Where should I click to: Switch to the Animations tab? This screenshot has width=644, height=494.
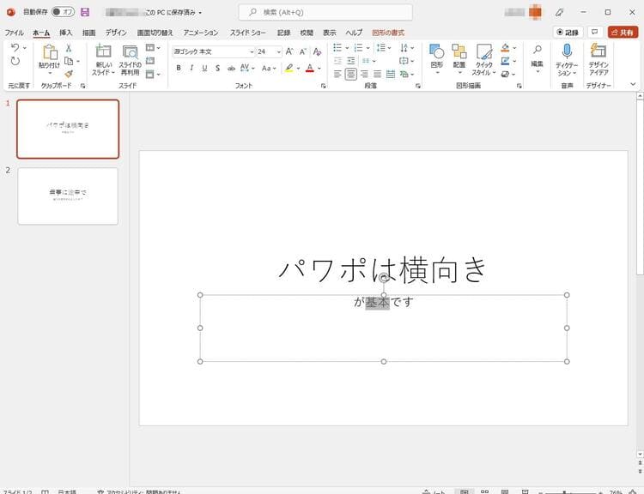201,33
